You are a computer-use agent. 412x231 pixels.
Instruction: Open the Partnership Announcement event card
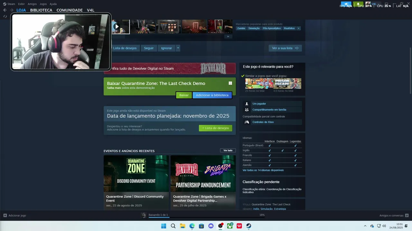[203, 183]
